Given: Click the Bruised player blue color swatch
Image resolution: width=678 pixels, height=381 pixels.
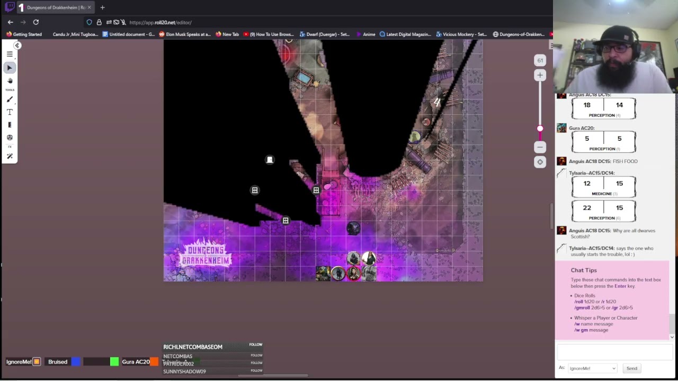Looking at the screenshot, I should tap(76, 362).
